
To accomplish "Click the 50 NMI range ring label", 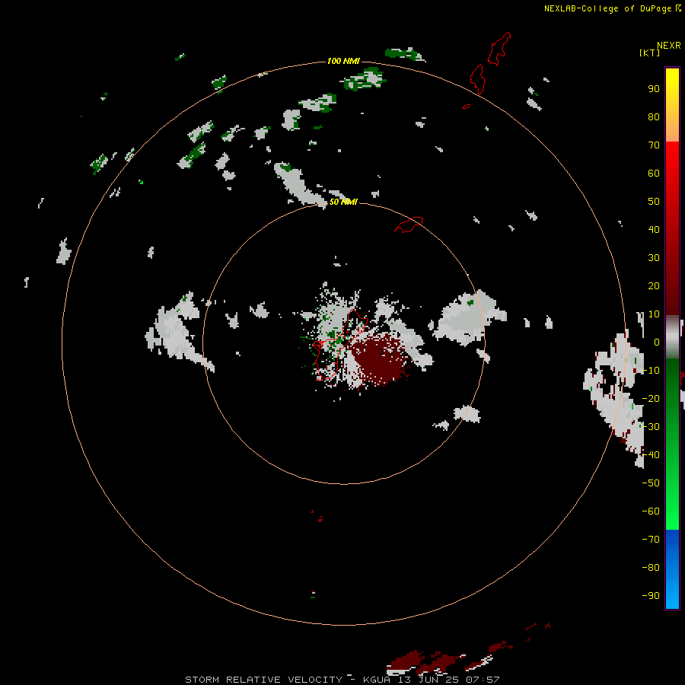I will pos(343,202).
